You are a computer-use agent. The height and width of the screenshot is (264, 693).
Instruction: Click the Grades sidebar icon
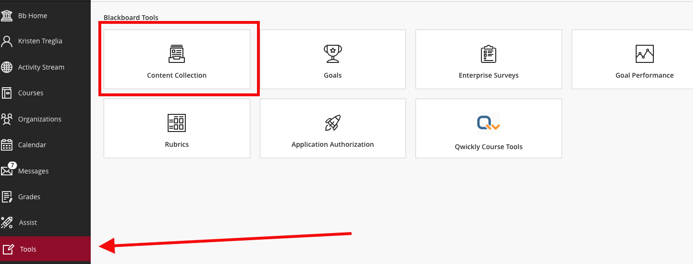(7, 197)
